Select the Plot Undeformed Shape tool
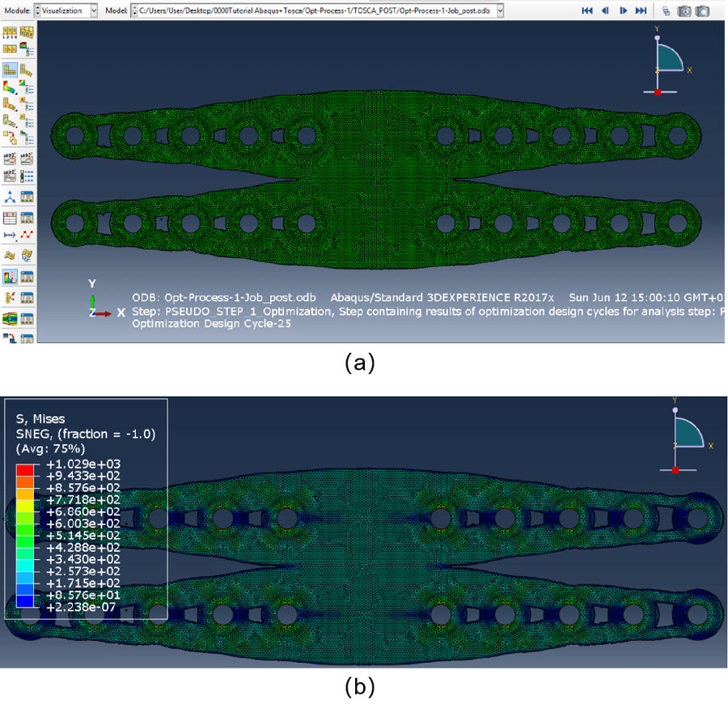The height and width of the screenshot is (704, 728). (x=10, y=69)
